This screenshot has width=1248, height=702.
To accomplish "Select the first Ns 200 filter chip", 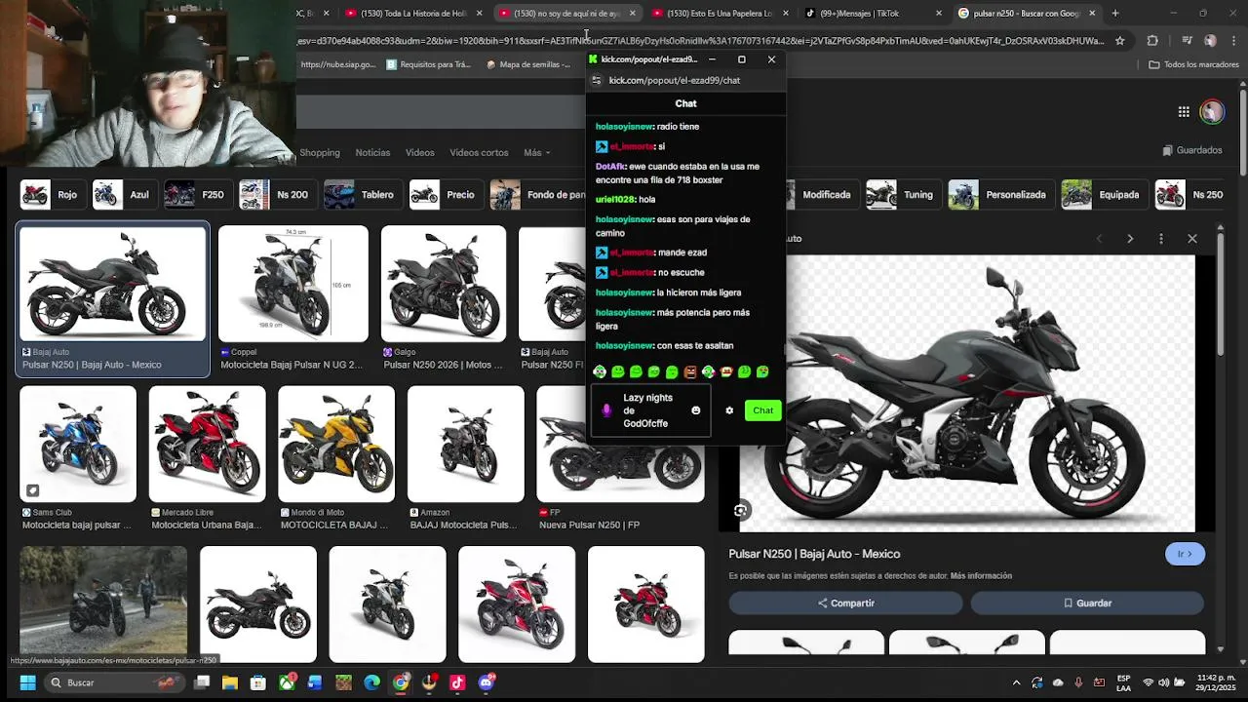I will tap(276, 195).
